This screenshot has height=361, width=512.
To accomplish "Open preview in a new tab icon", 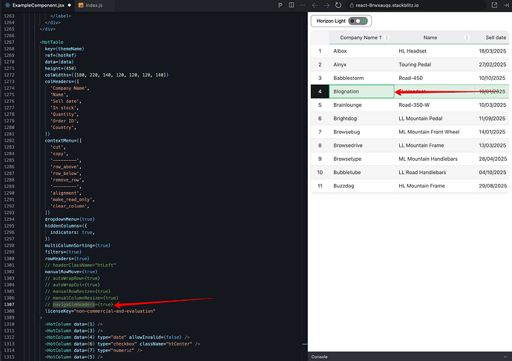I will pos(494,5).
